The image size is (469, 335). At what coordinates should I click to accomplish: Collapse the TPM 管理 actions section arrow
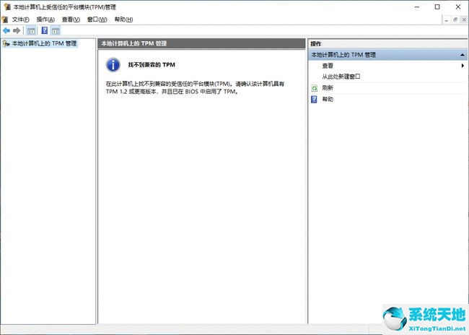tap(463, 55)
